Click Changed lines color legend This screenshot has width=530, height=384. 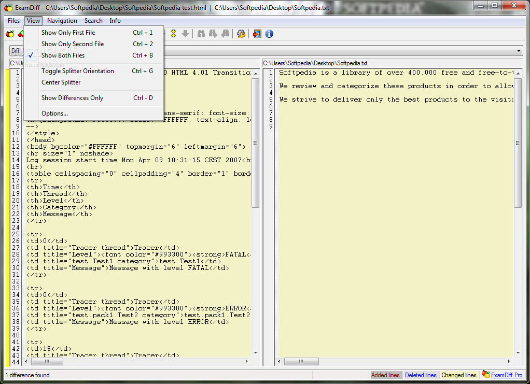pyautogui.click(x=459, y=375)
